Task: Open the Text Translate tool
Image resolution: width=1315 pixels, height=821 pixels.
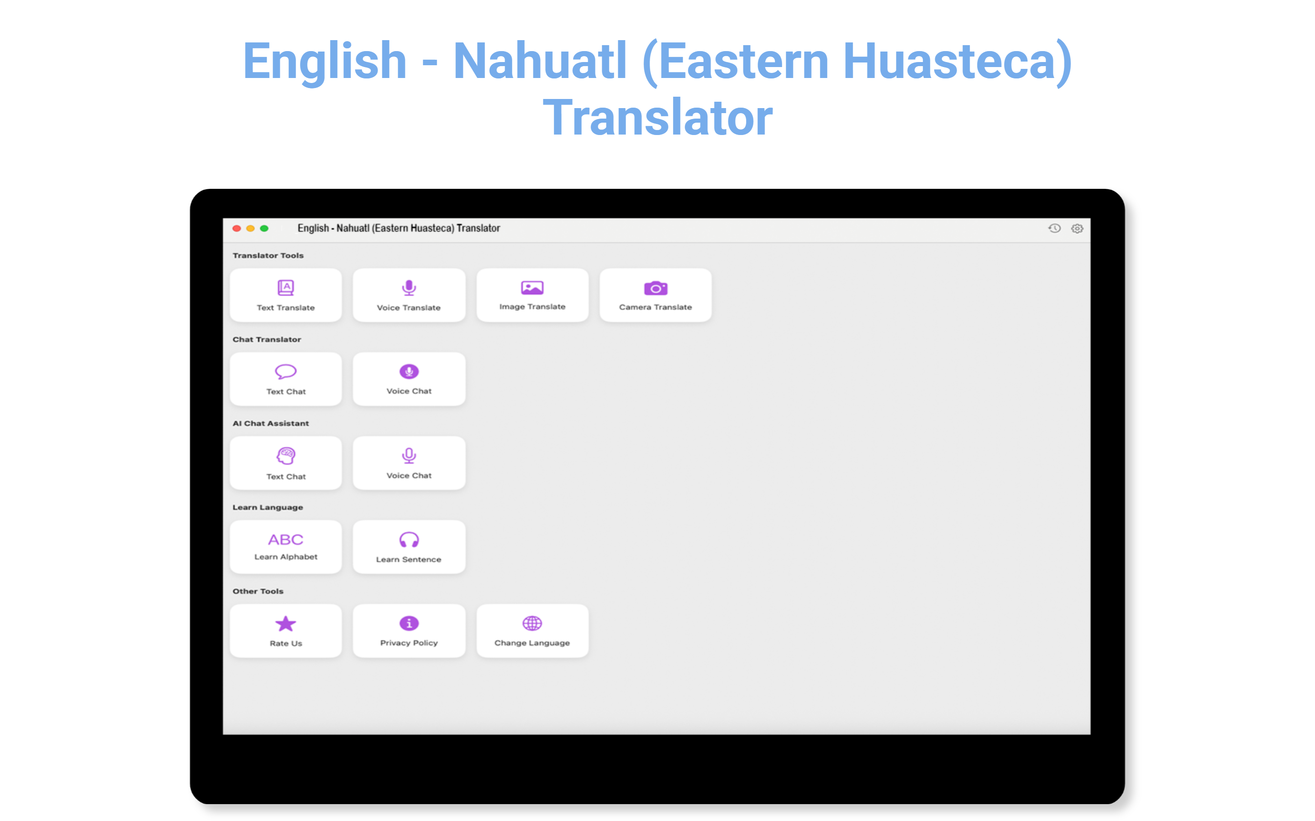Action: (x=286, y=296)
